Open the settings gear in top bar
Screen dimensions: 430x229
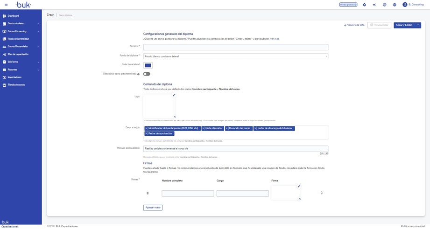coord(364,5)
